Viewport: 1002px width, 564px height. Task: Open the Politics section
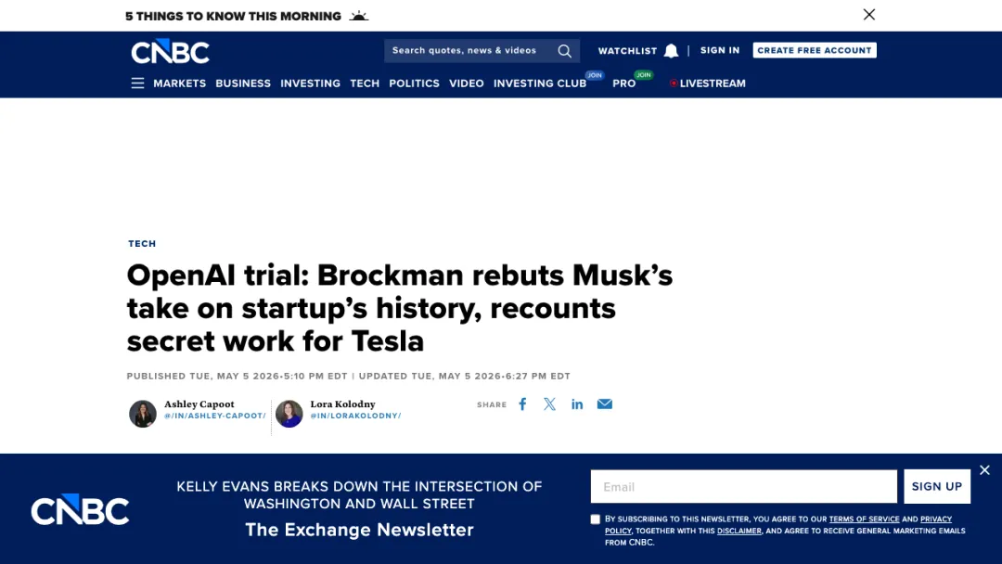(414, 83)
